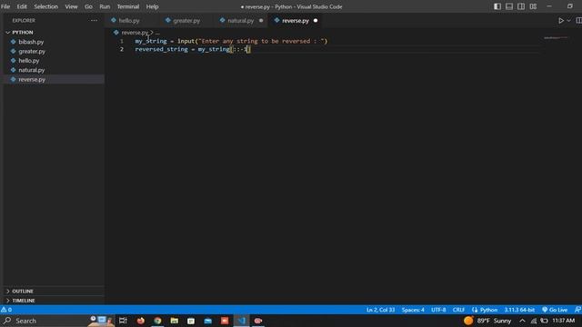Viewport: 582px width, 327px height.
Task: Open the Terminal menu
Action: point(128,6)
